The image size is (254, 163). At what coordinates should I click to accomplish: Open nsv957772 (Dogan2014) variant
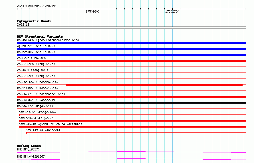35,106
